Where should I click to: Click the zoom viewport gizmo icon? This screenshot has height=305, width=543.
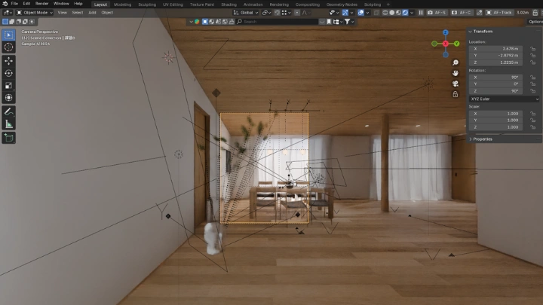[456, 63]
